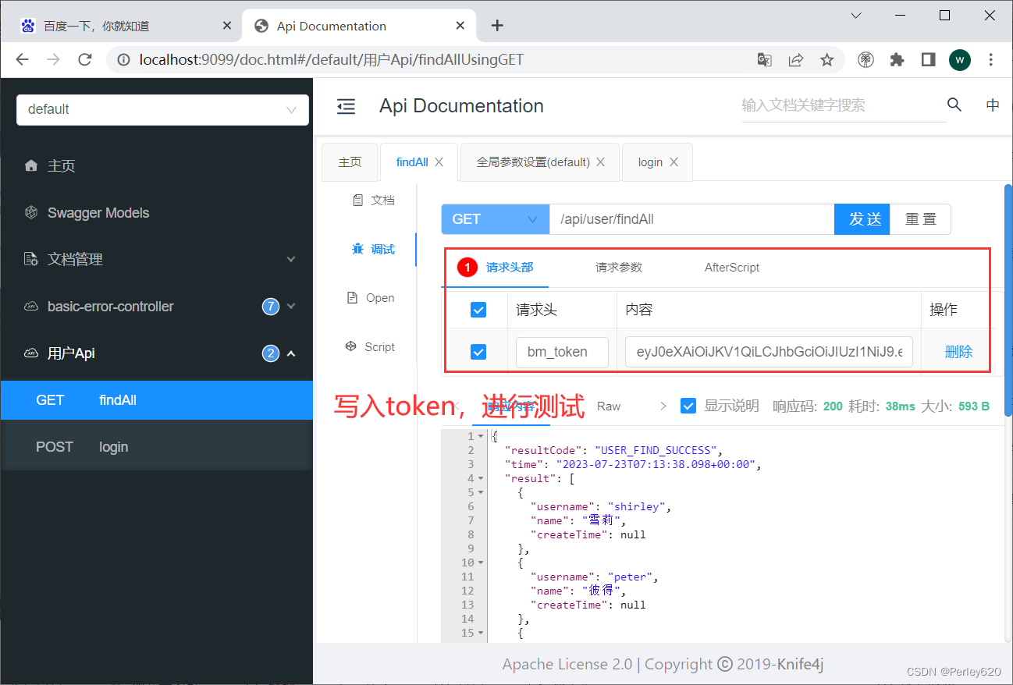Click the /api/user/findAll URL field

(x=692, y=219)
